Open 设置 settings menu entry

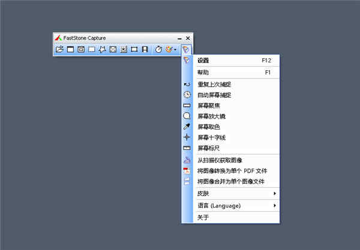point(236,61)
